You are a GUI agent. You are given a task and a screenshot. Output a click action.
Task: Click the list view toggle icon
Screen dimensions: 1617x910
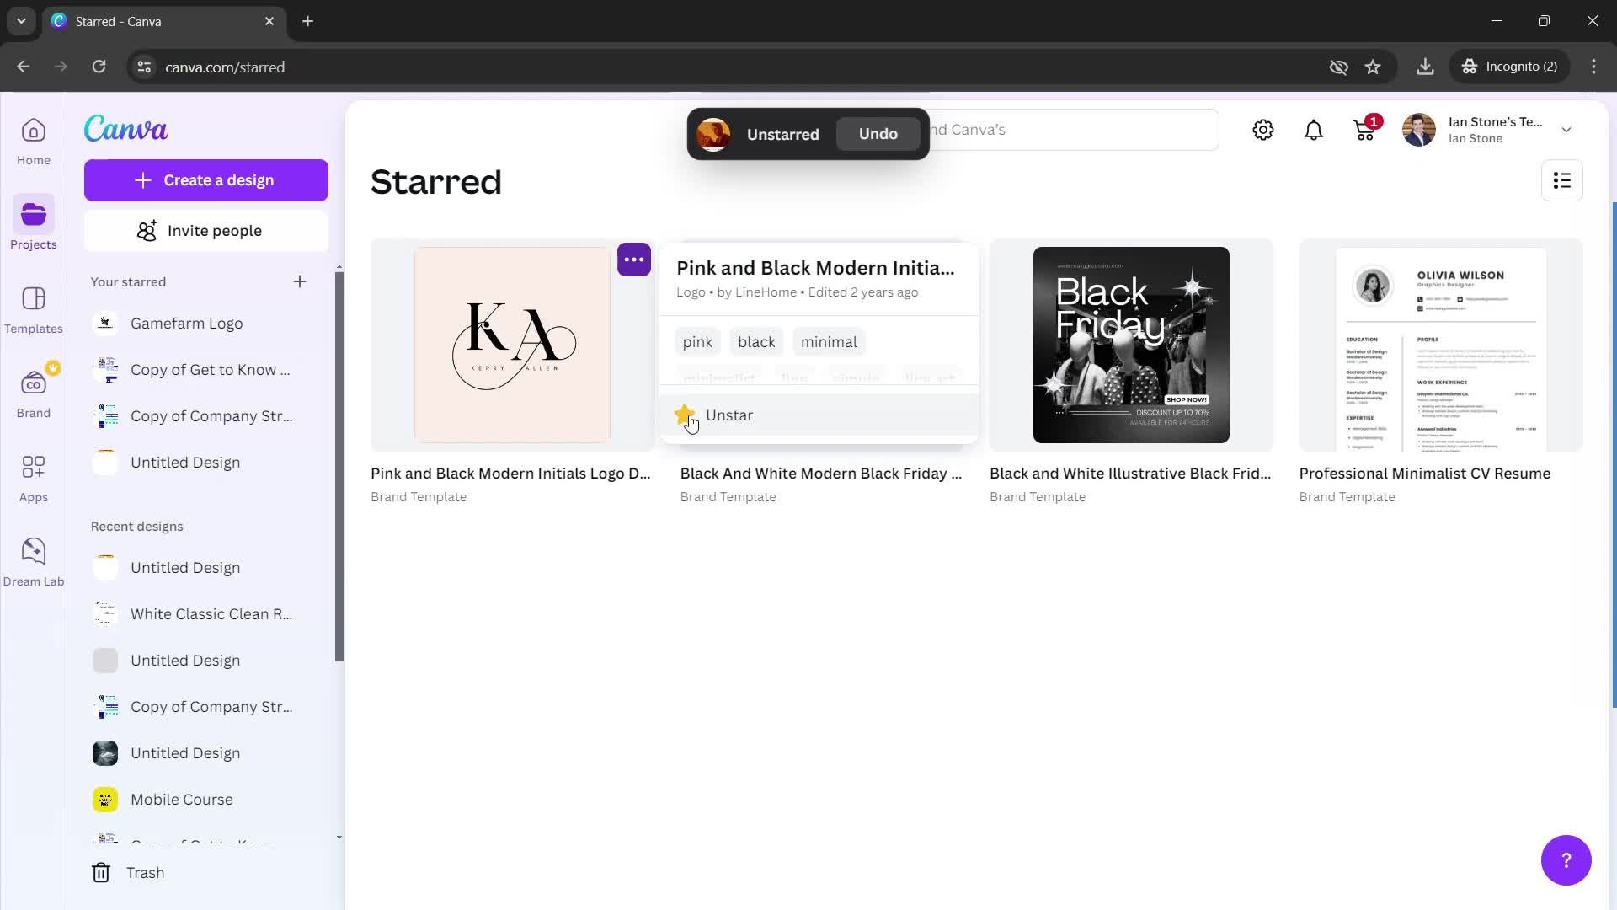coord(1562,181)
